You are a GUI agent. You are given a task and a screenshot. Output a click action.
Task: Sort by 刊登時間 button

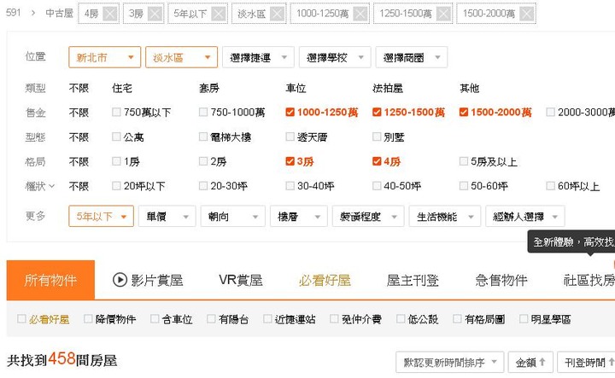tap(586, 363)
